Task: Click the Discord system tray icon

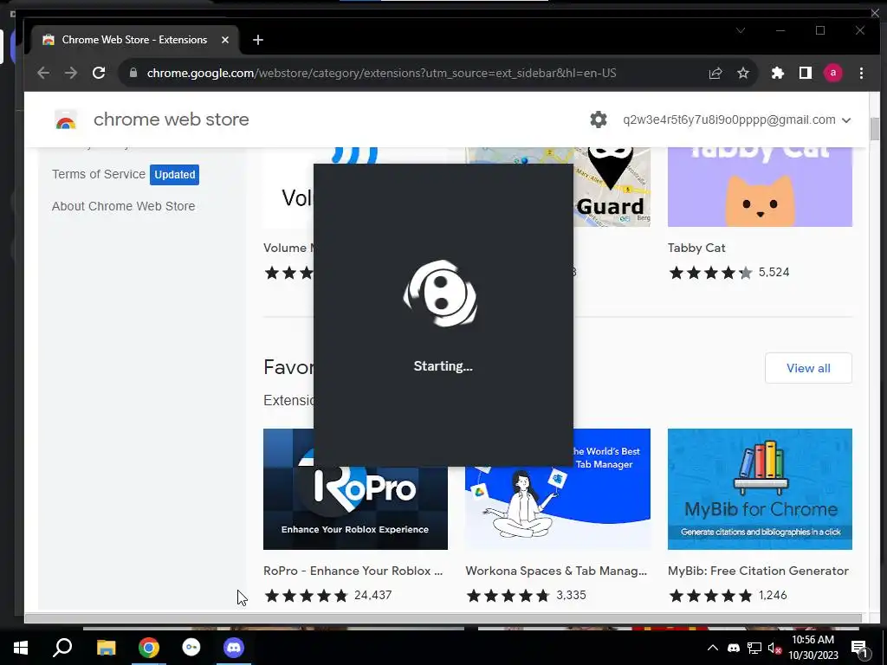Action: [x=734, y=648]
